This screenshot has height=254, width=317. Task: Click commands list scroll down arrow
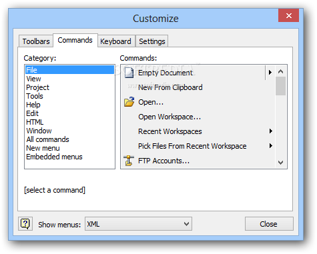[x=280, y=163]
